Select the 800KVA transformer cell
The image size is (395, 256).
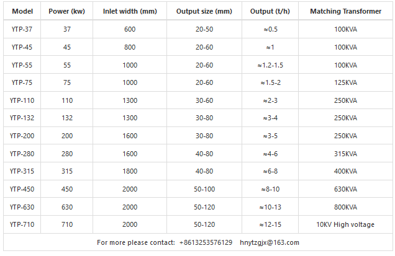[x=345, y=206]
